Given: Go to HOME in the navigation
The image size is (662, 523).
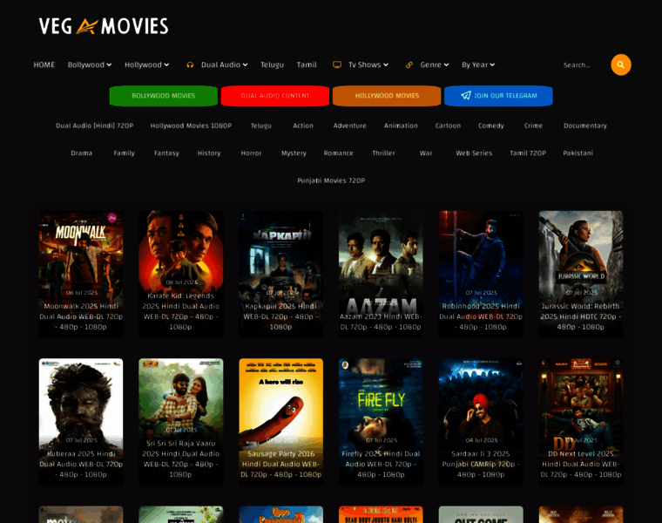Looking at the screenshot, I should pos(44,65).
